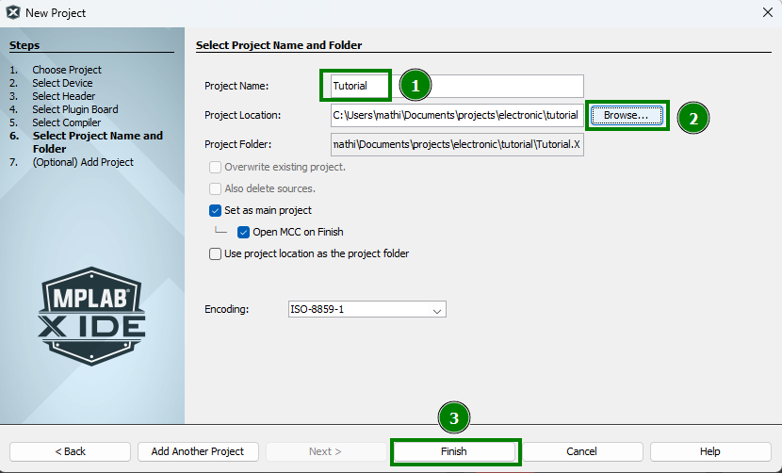Click step 'Select Device' in Steps list

(62, 83)
